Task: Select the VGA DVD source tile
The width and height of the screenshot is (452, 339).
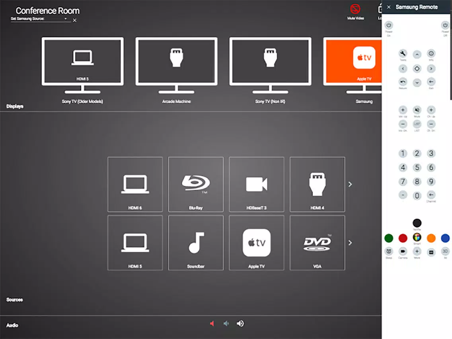Action: click(317, 243)
